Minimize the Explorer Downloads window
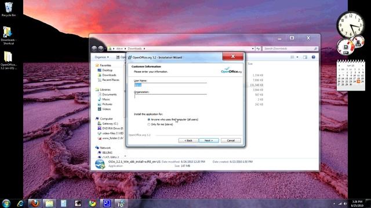This screenshot has height=208, width=371. point(279,39)
